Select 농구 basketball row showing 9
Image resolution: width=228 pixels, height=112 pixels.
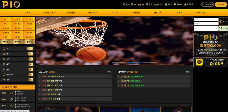pyautogui.click(x=17, y=59)
